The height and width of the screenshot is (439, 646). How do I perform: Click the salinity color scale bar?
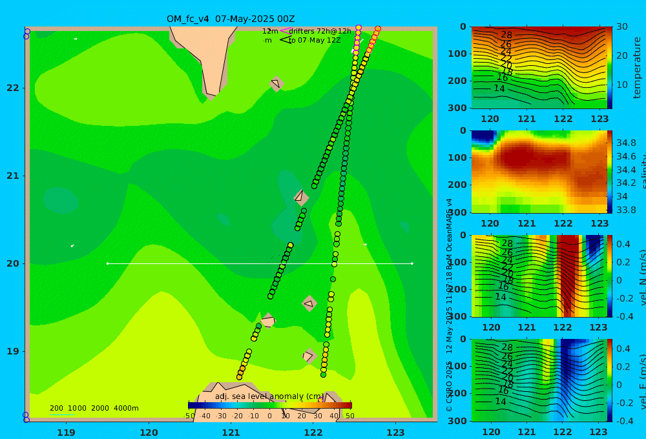[x=610, y=172]
